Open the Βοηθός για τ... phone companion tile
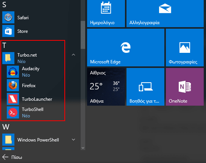The image size is (206, 163). pos(145,87)
